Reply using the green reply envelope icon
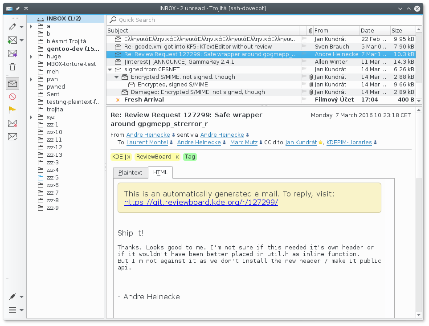The image size is (429, 326). pos(12,40)
